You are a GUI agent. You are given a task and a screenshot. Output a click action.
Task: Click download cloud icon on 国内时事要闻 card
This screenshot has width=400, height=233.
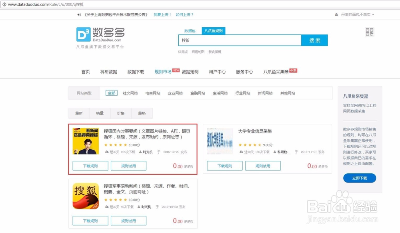tap(107, 152)
